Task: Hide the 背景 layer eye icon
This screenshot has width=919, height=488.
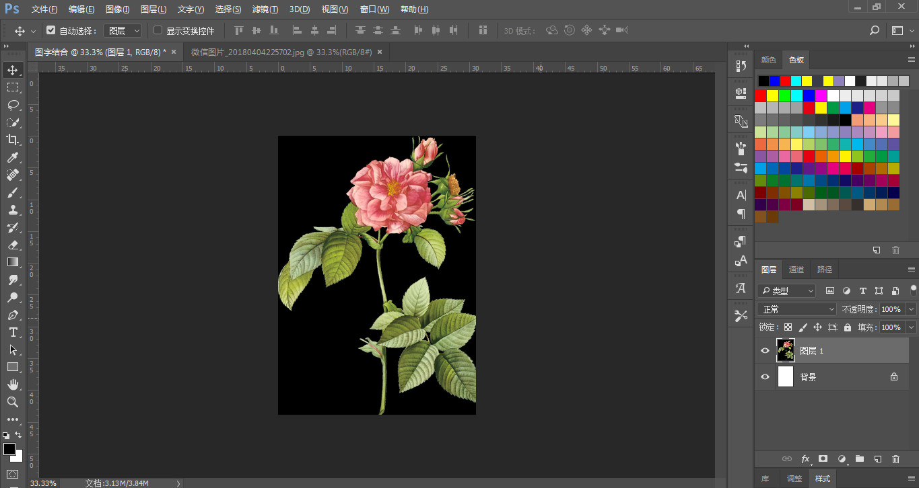Action: click(x=765, y=377)
